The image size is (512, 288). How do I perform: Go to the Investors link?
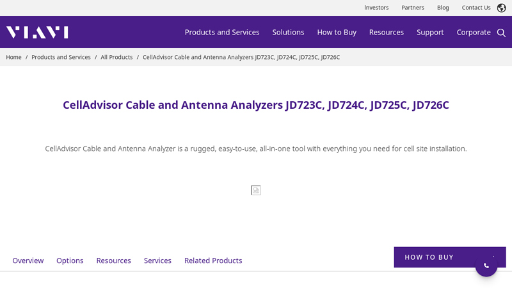(376, 8)
